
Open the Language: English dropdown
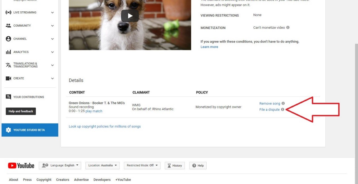click(x=60, y=166)
